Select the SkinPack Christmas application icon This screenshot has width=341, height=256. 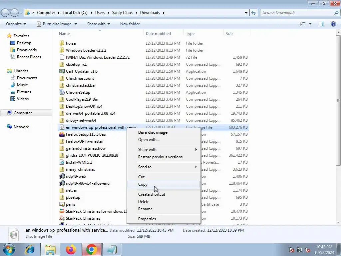click(62, 218)
